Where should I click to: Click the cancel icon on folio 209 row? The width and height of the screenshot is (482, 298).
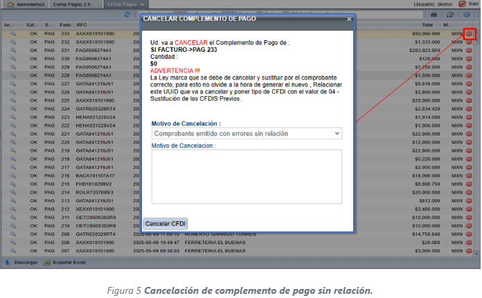(469, 234)
